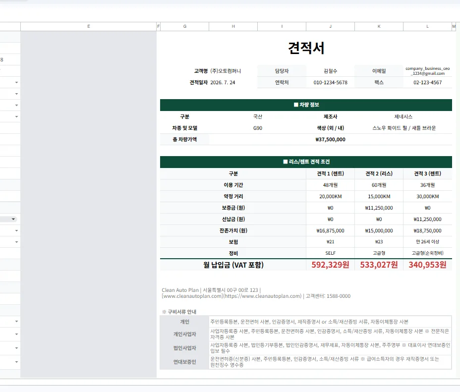Click the 월 납입금 (VAT 포함) label
The image size is (460, 392).
[233, 265]
